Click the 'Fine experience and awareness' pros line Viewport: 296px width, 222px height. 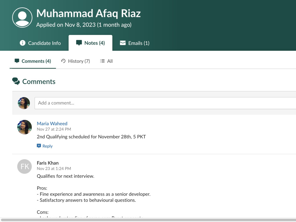click(x=94, y=194)
